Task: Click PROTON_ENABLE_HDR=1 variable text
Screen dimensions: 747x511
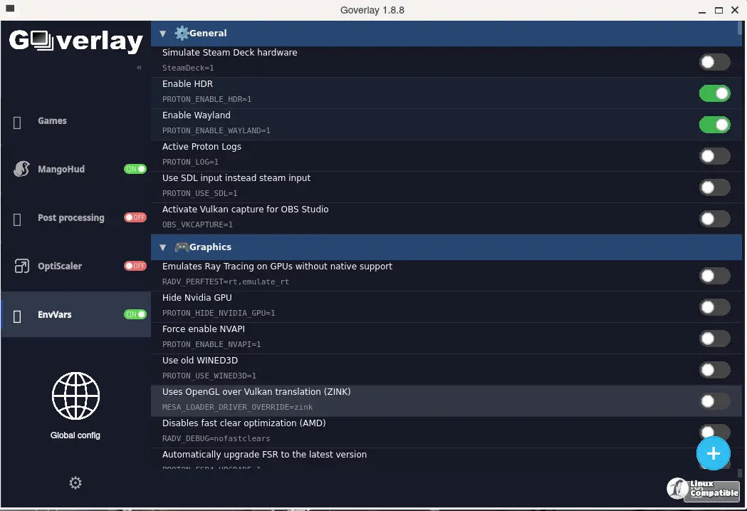Action: [x=207, y=99]
